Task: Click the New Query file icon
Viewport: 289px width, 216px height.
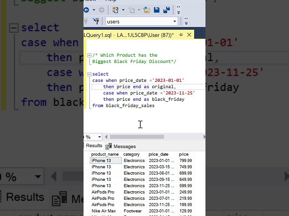Action: (116, 10)
